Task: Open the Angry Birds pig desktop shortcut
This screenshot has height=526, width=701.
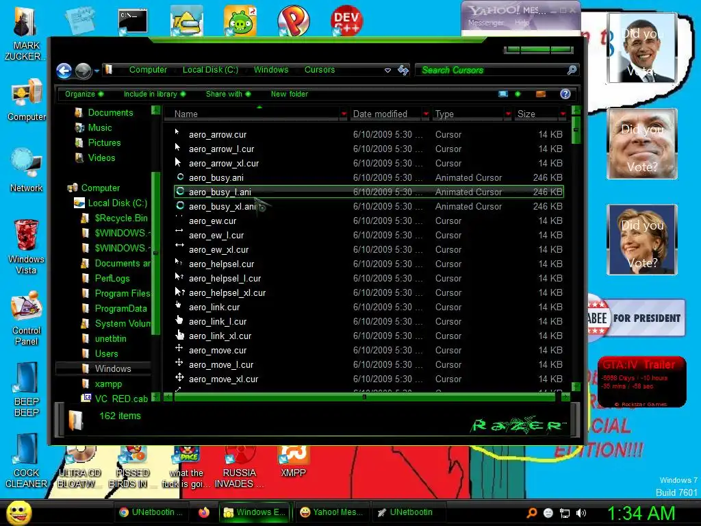Action: pos(240,20)
